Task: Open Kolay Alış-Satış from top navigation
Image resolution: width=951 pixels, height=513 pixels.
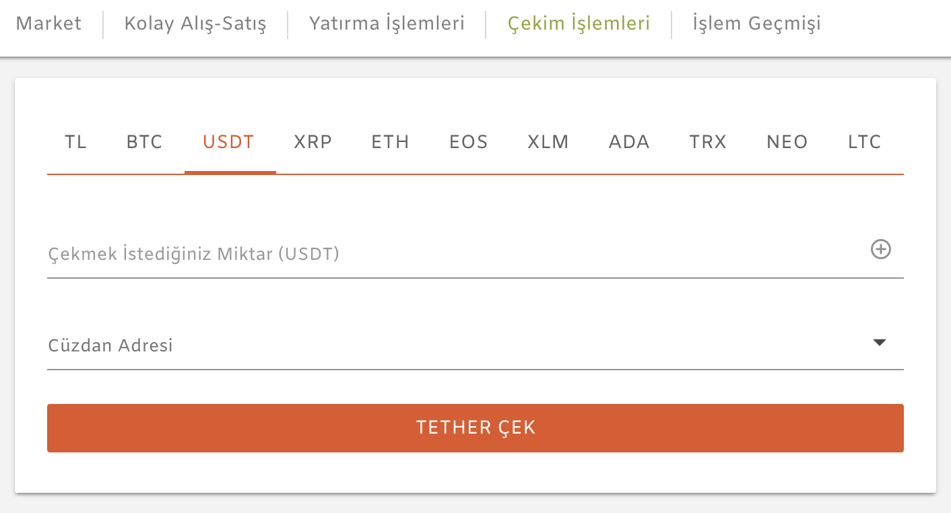Action: pyautogui.click(x=195, y=24)
